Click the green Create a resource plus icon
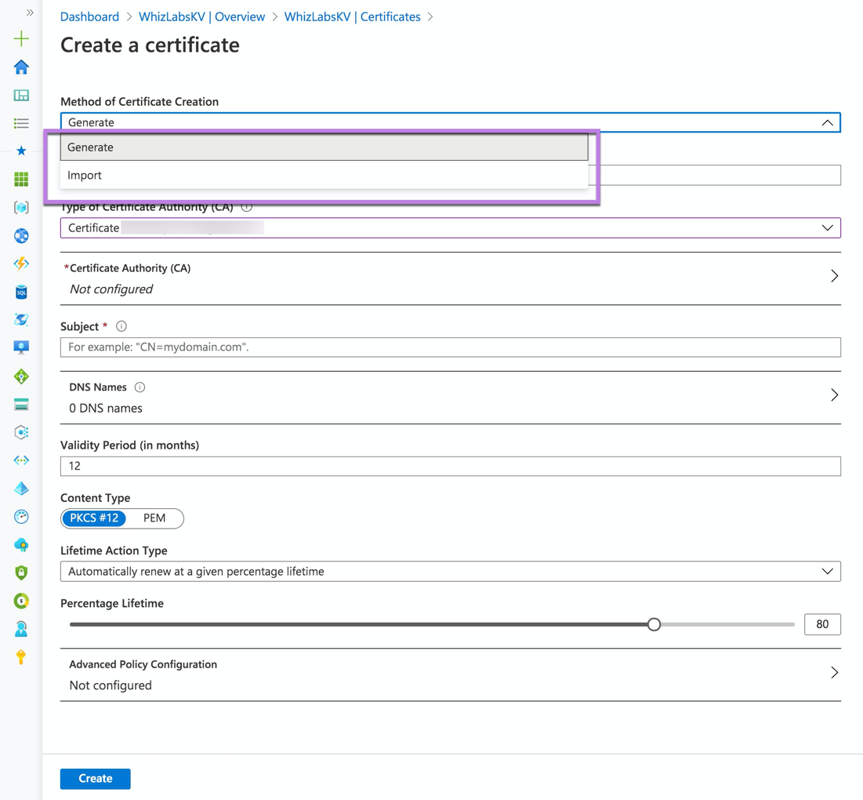 (x=21, y=38)
